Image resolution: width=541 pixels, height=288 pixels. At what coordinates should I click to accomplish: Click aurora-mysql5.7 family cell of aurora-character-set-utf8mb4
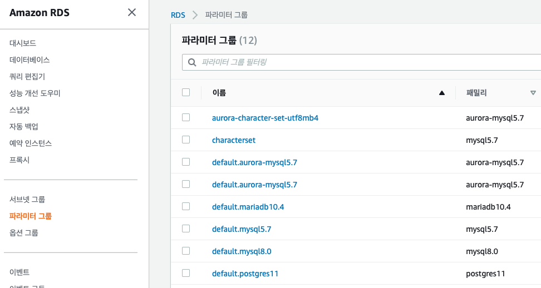pos(495,118)
